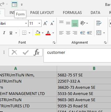This screenshot has height=112, width=111.
Task: Decrease indent
Action: (83, 33)
